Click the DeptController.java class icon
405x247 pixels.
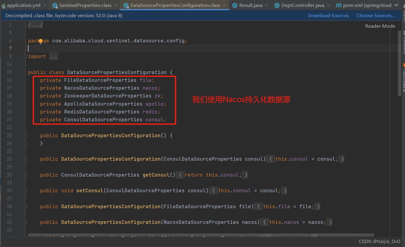coord(277,5)
